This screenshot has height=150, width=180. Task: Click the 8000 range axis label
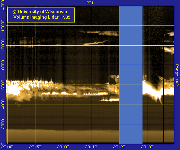[3, 65]
